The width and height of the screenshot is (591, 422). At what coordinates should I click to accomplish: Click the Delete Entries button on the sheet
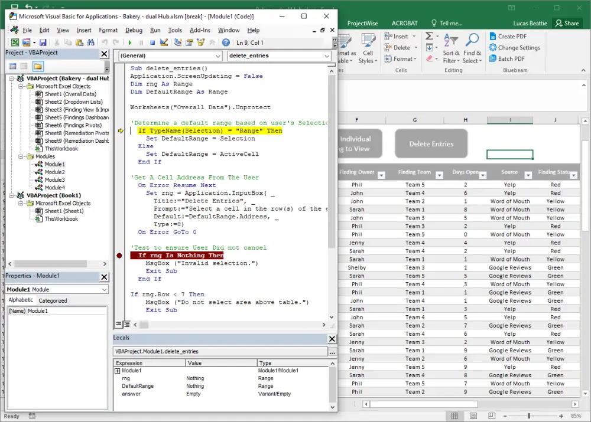431,144
